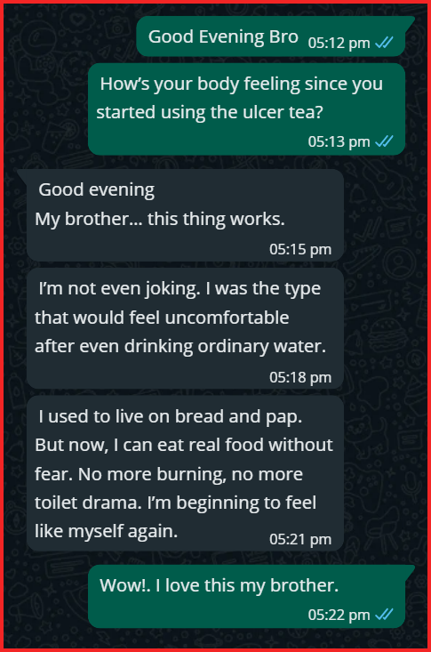Click the 05:13 pm timestamp

point(339,141)
